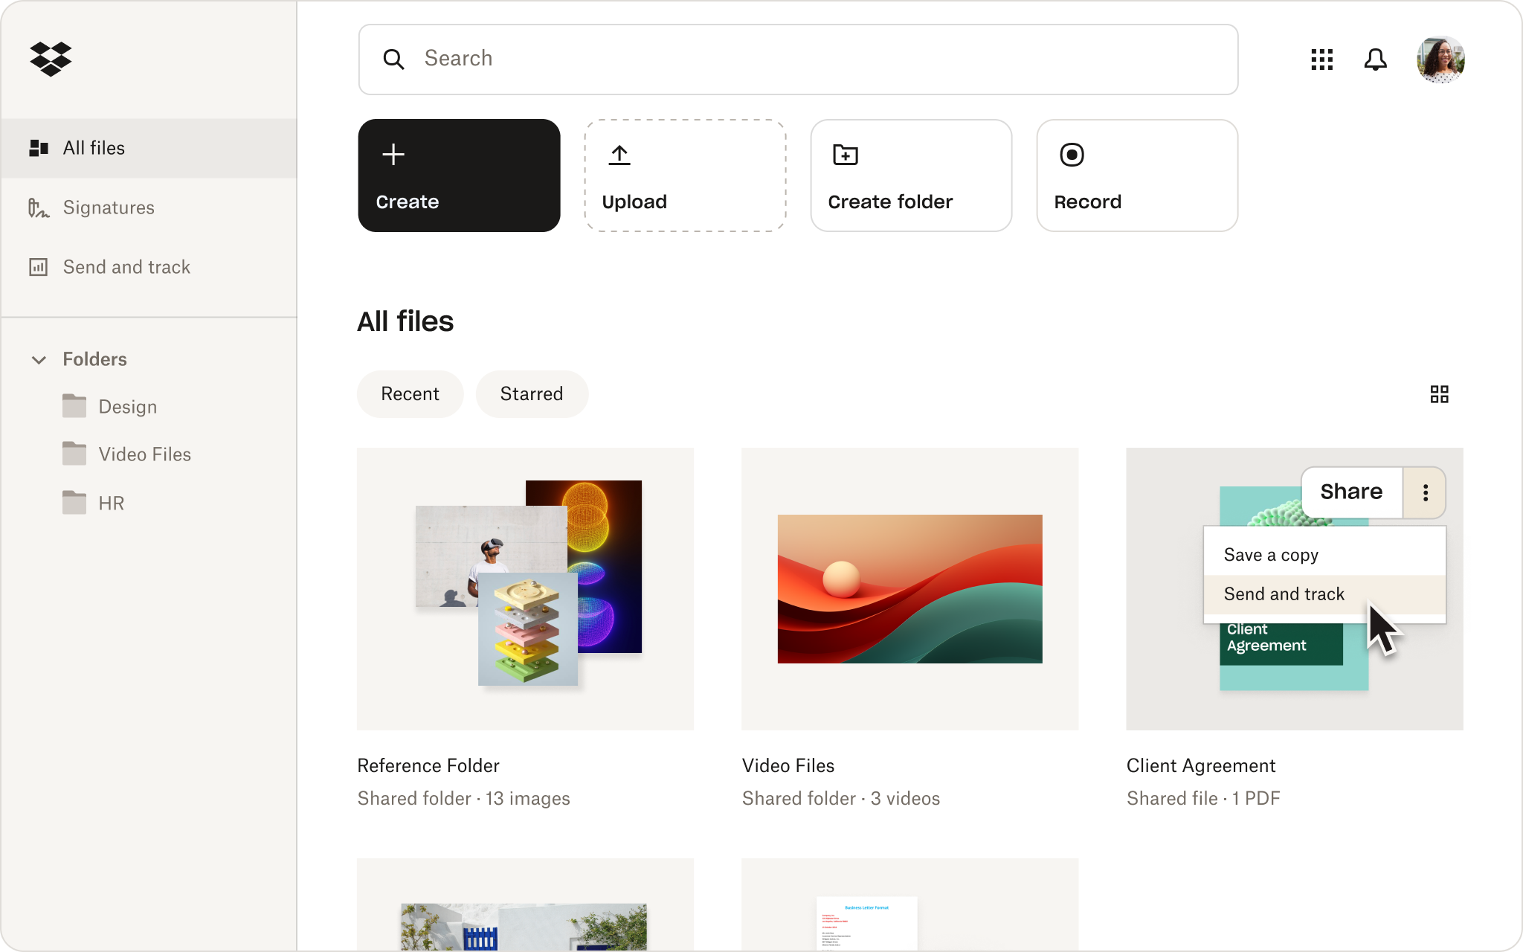
Task: Click the three-dot menu on Client Agreement
Action: click(1426, 492)
